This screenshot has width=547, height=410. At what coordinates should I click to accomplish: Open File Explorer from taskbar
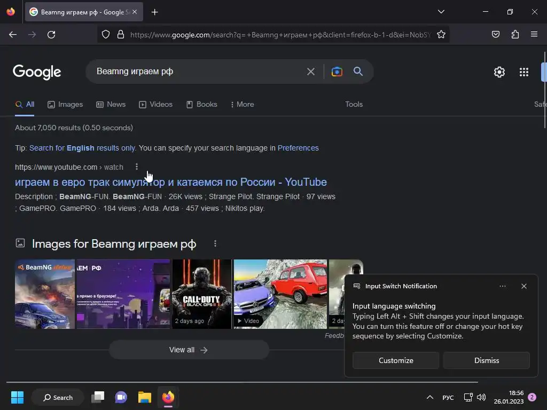click(144, 397)
